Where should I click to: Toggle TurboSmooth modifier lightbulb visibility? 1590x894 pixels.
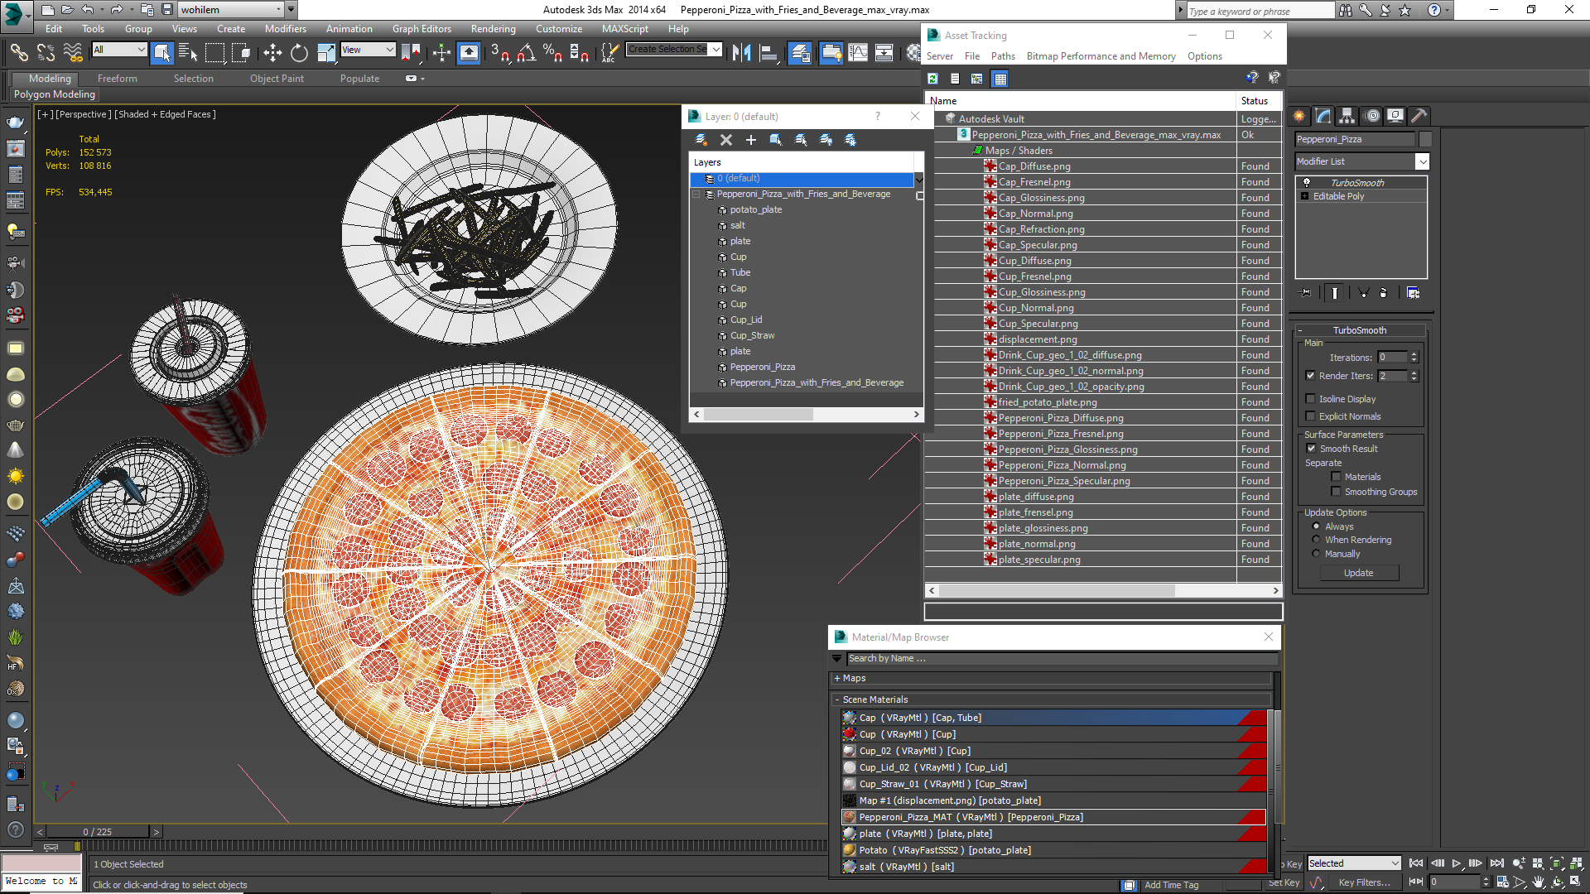click(x=1307, y=183)
